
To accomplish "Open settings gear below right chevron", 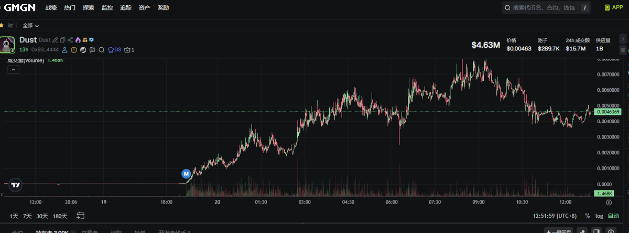I will (623, 50).
